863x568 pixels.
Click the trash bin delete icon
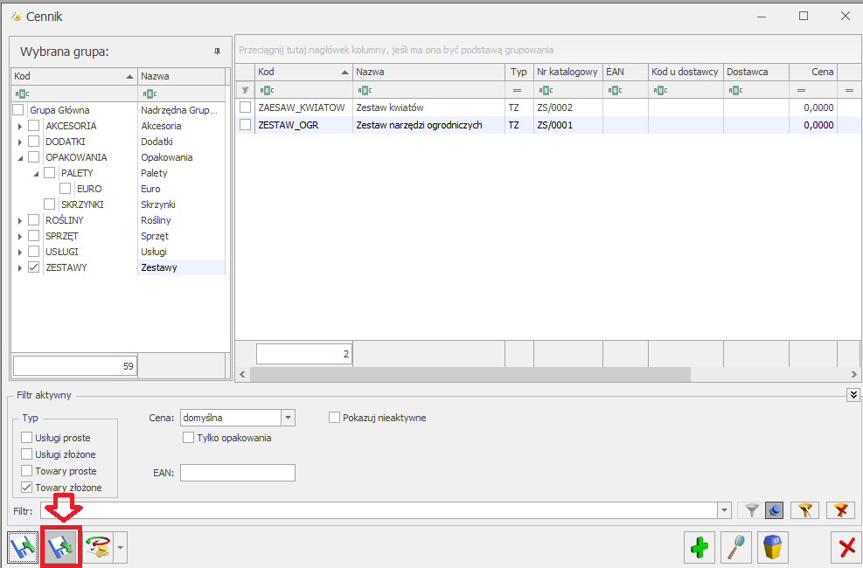(773, 548)
